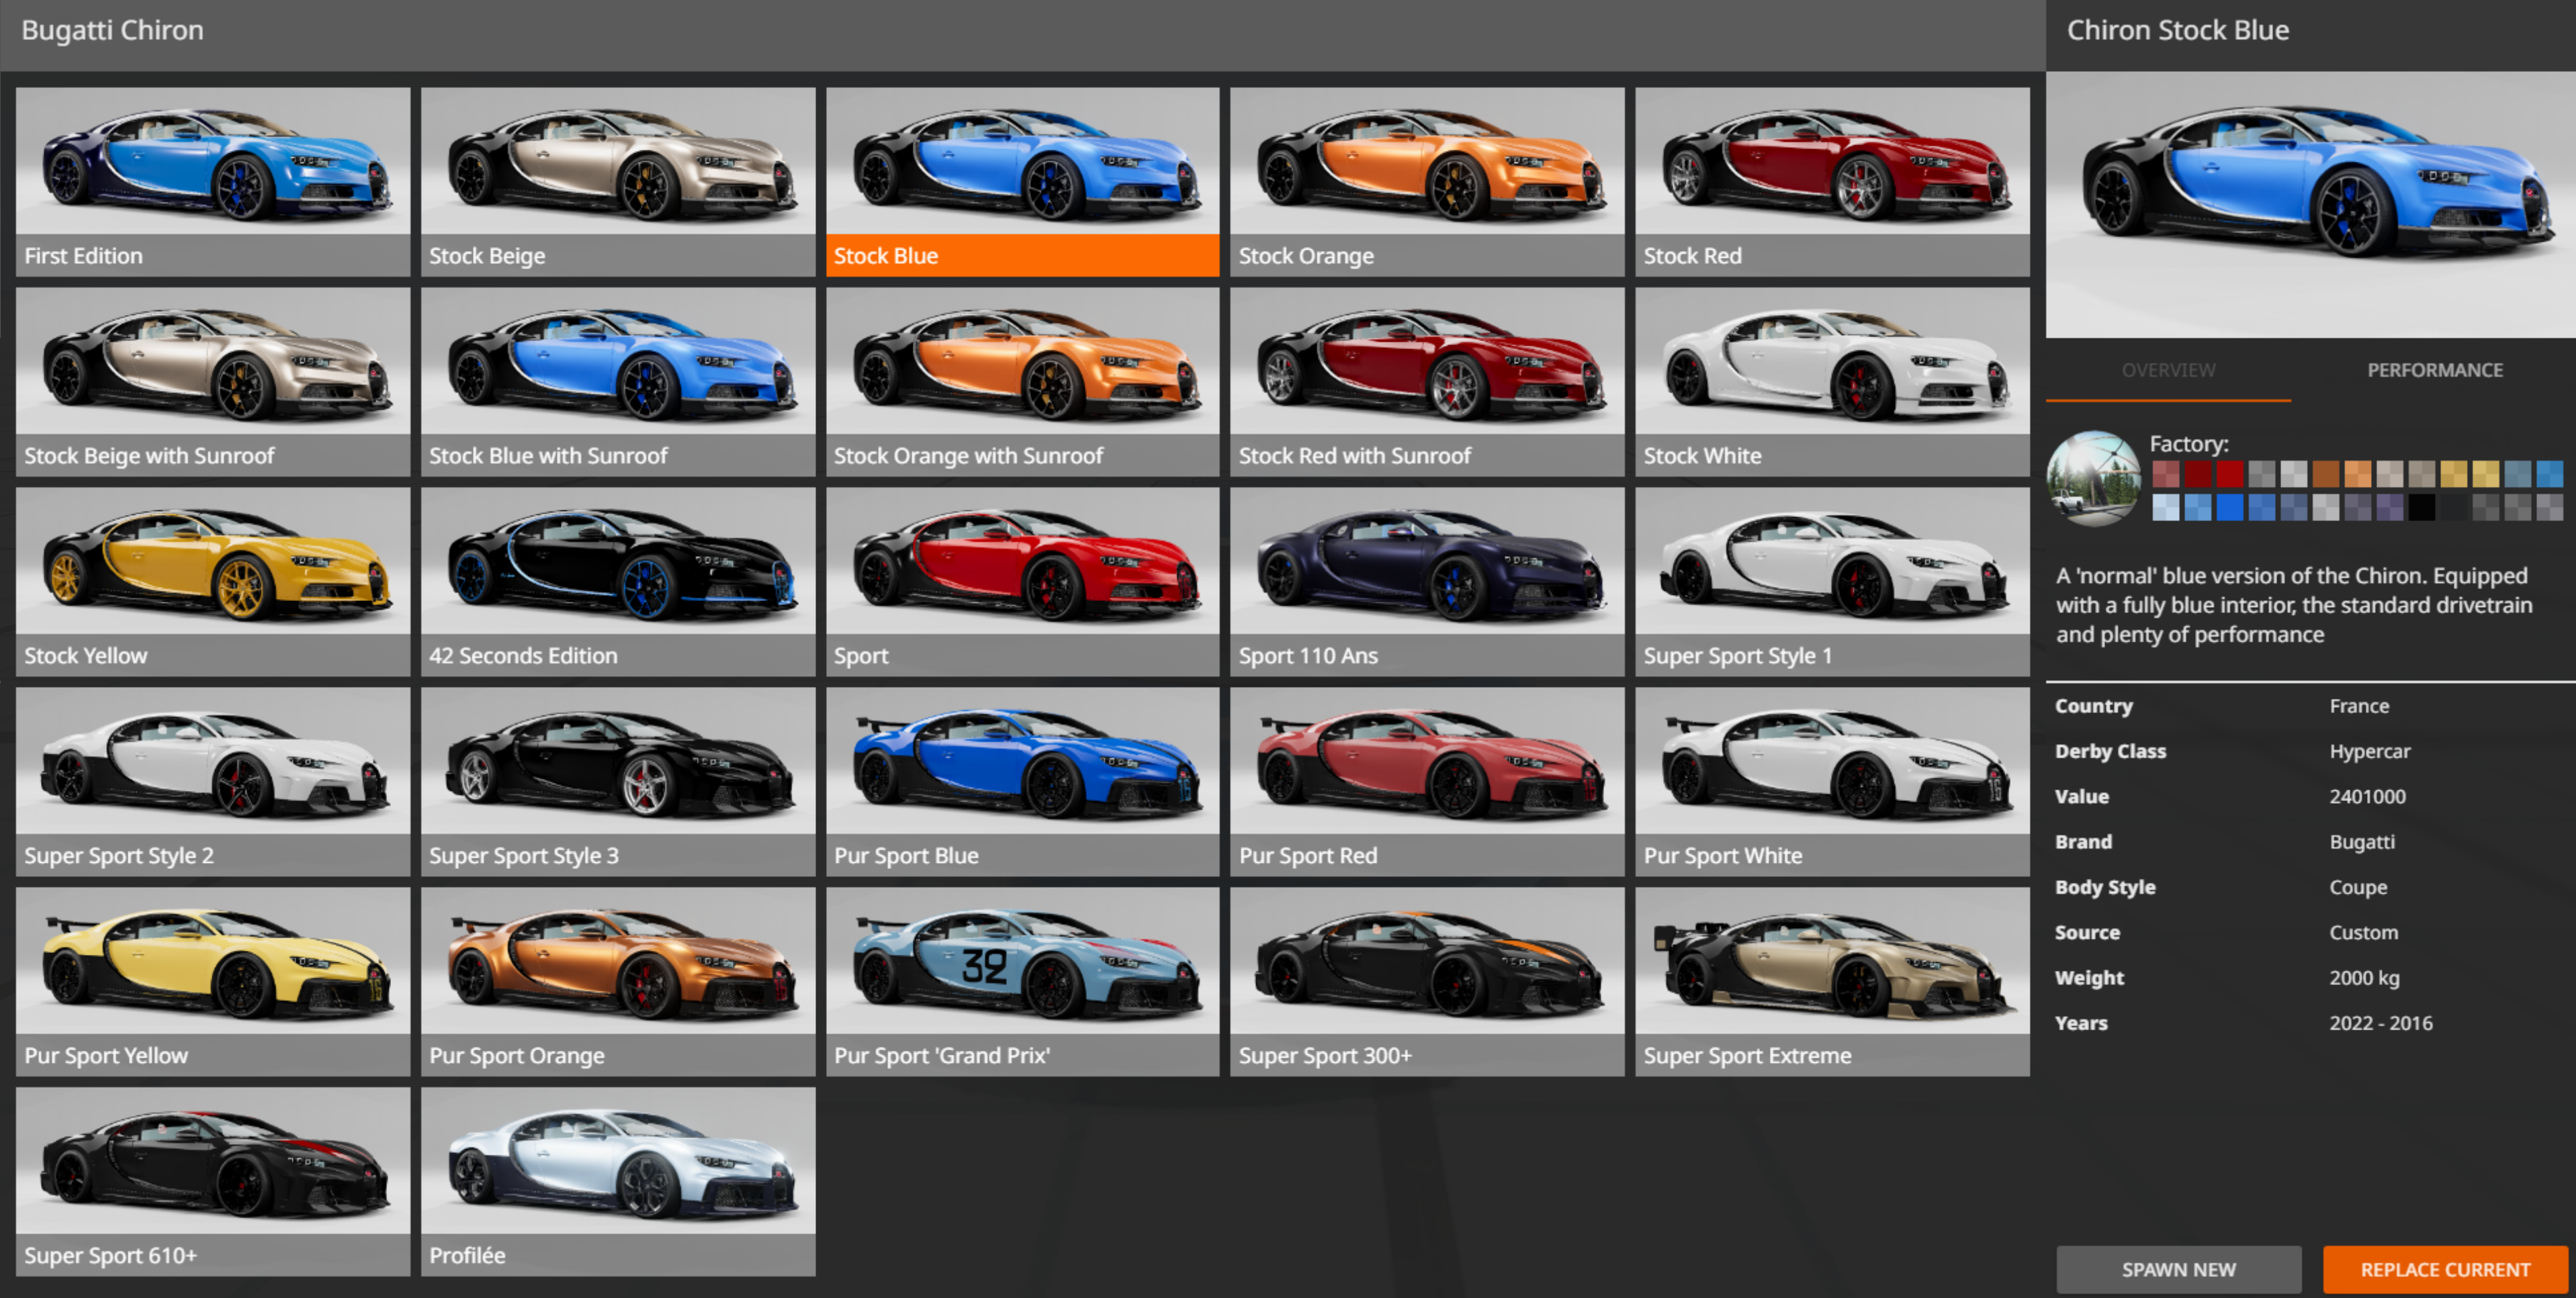
Task: Click the round environment preview sphere icon
Action: pyautogui.click(x=2094, y=478)
